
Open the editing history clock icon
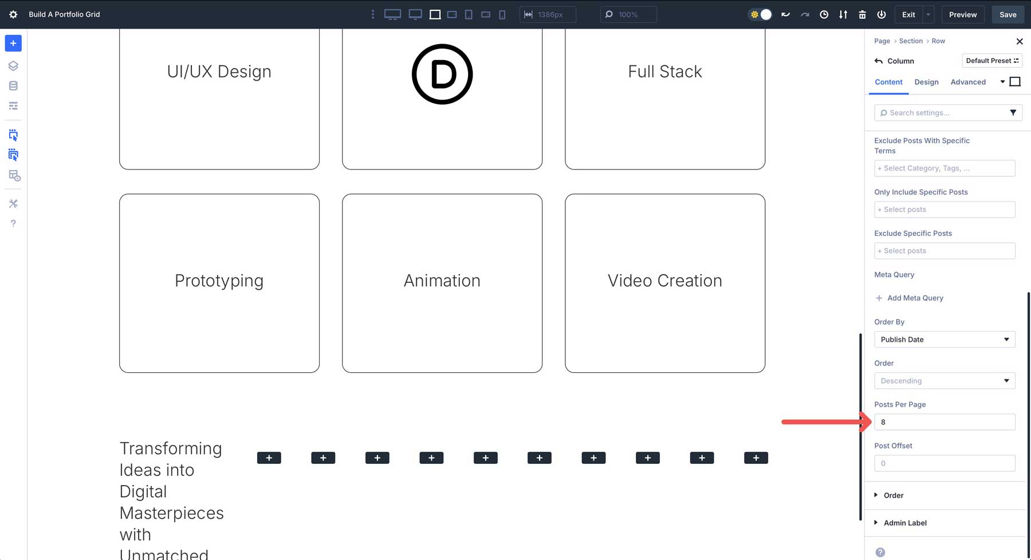pyautogui.click(x=824, y=14)
